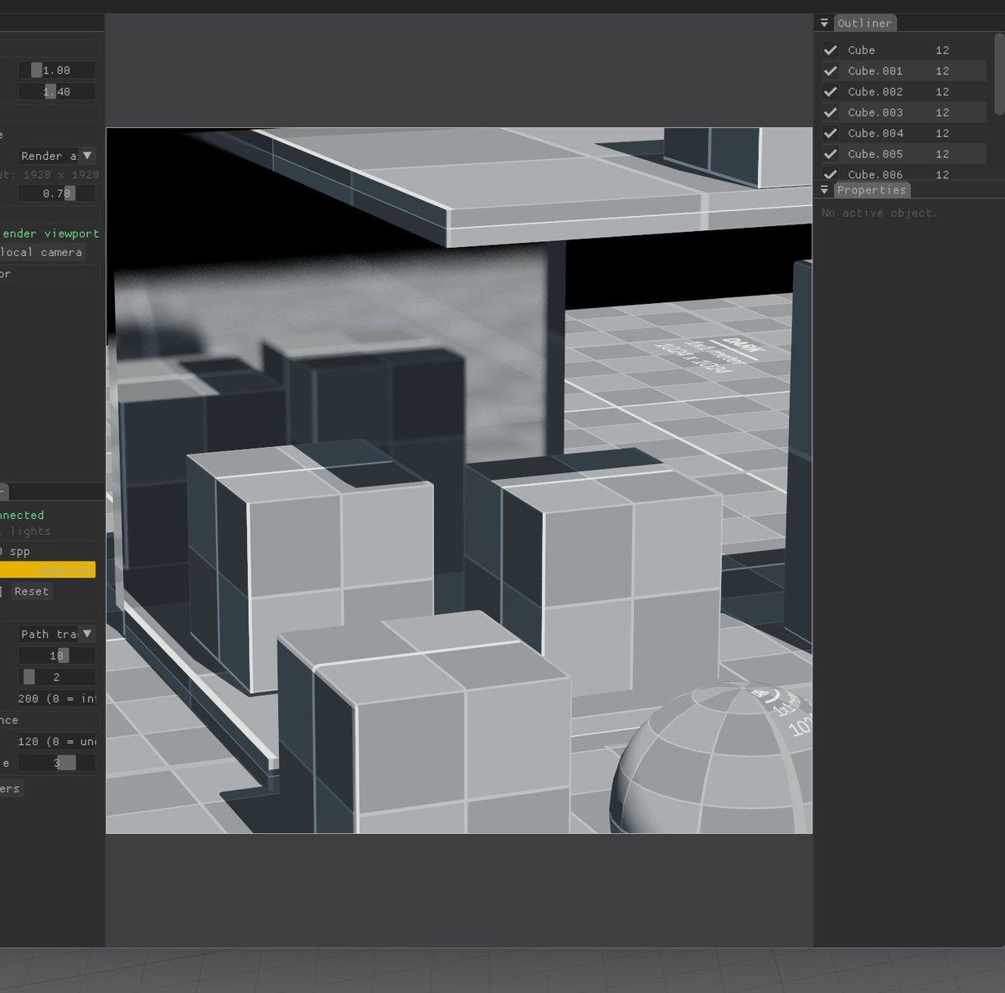1005x993 pixels.
Task: Click the slider showing value 10
Action: tap(57, 656)
